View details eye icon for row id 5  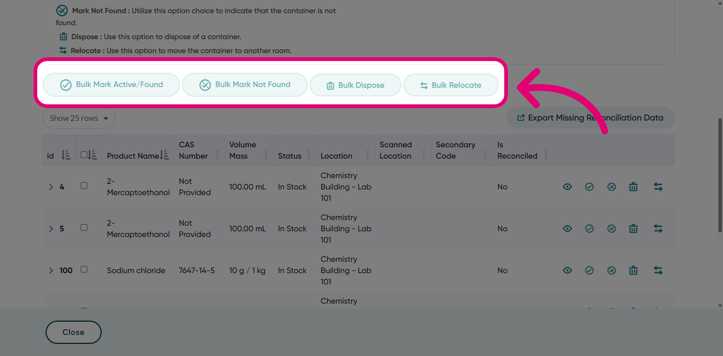tap(567, 229)
